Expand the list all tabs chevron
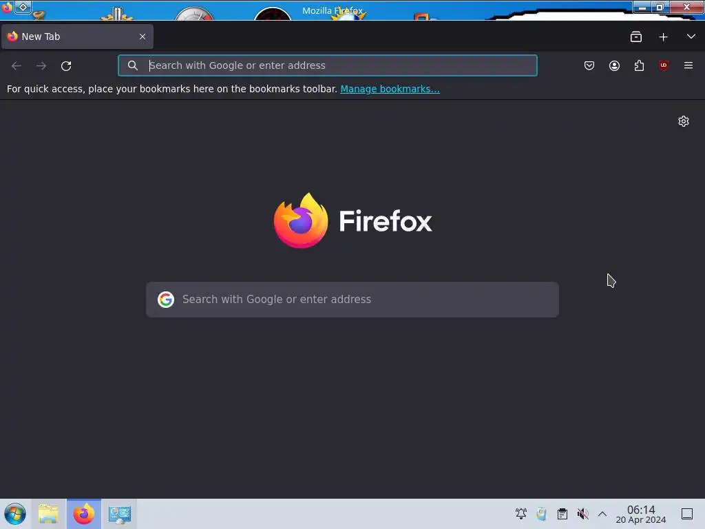The width and height of the screenshot is (705, 529). [x=691, y=37]
